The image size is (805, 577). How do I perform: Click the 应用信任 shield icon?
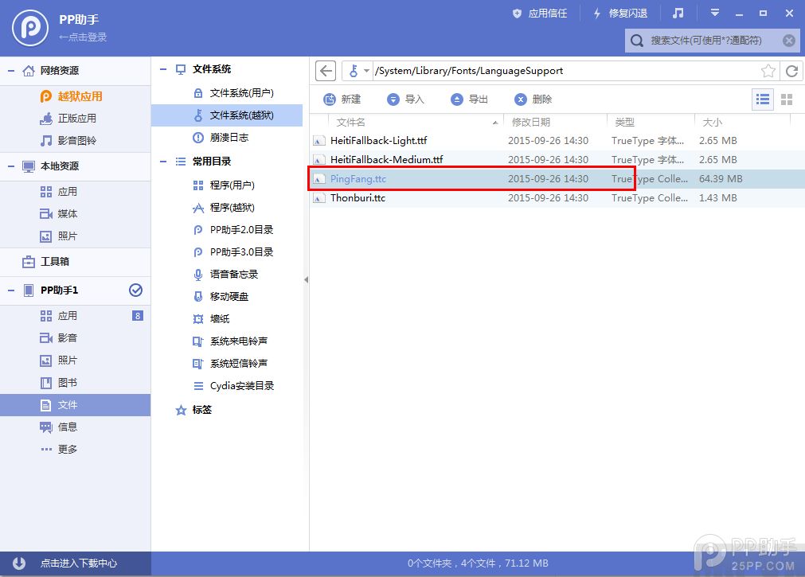pos(518,13)
